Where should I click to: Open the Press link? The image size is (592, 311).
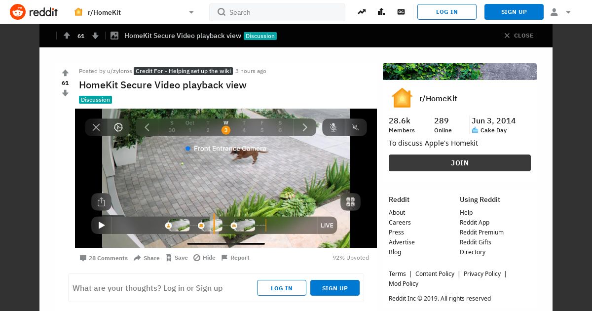396,232
